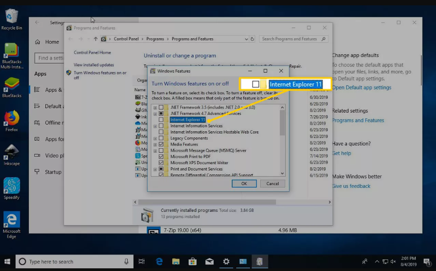
Task: Open the address bar history dropdown
Action: [246, 39]
